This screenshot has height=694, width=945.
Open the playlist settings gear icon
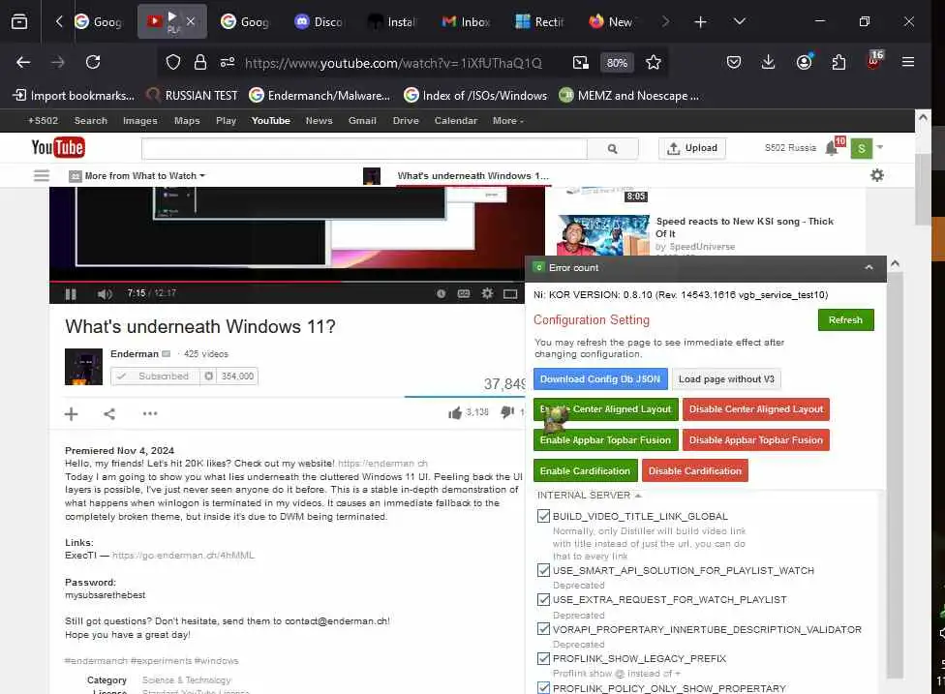click(x=877, y=175)
